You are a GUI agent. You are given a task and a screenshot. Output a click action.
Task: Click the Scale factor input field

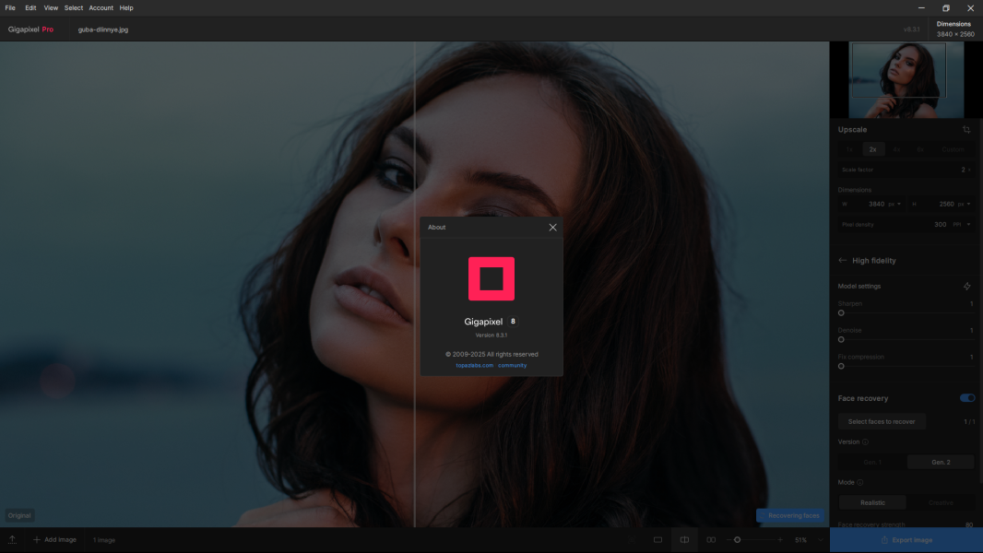click(906, 170)
